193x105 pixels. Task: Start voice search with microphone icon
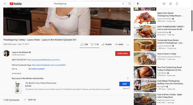[138, 4]
